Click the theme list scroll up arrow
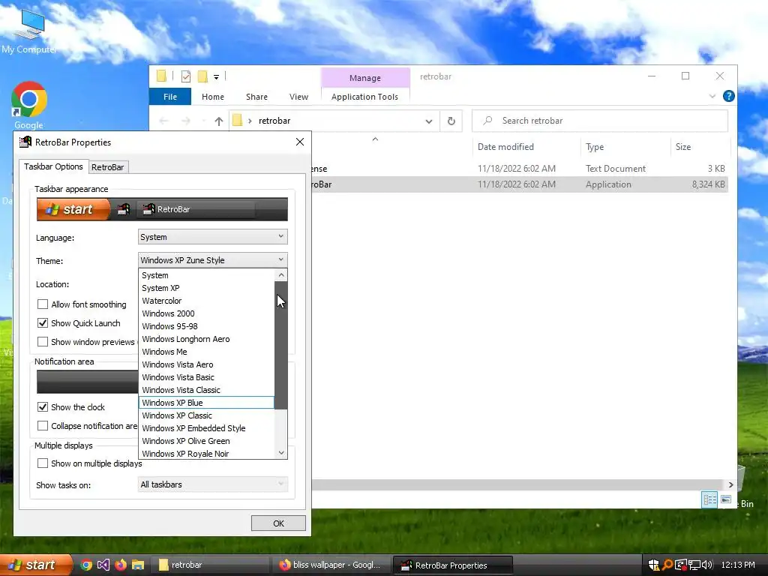This screenshot has width=768, height=576. coord(281,274)
